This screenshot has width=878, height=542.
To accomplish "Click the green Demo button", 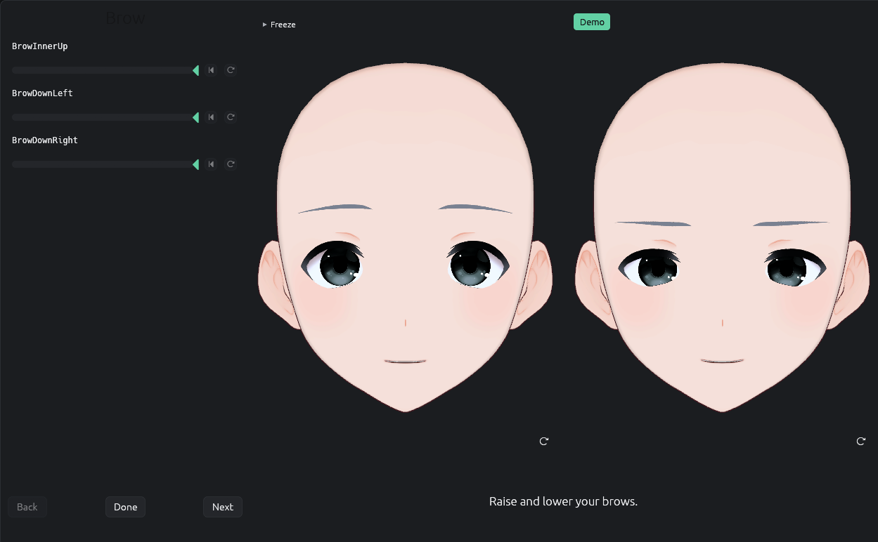I will coord(592,22).
